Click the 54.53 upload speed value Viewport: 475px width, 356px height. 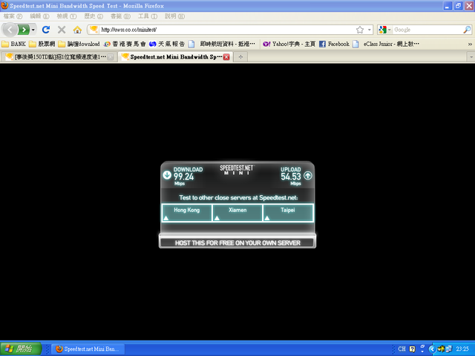(x=291, y=177)
